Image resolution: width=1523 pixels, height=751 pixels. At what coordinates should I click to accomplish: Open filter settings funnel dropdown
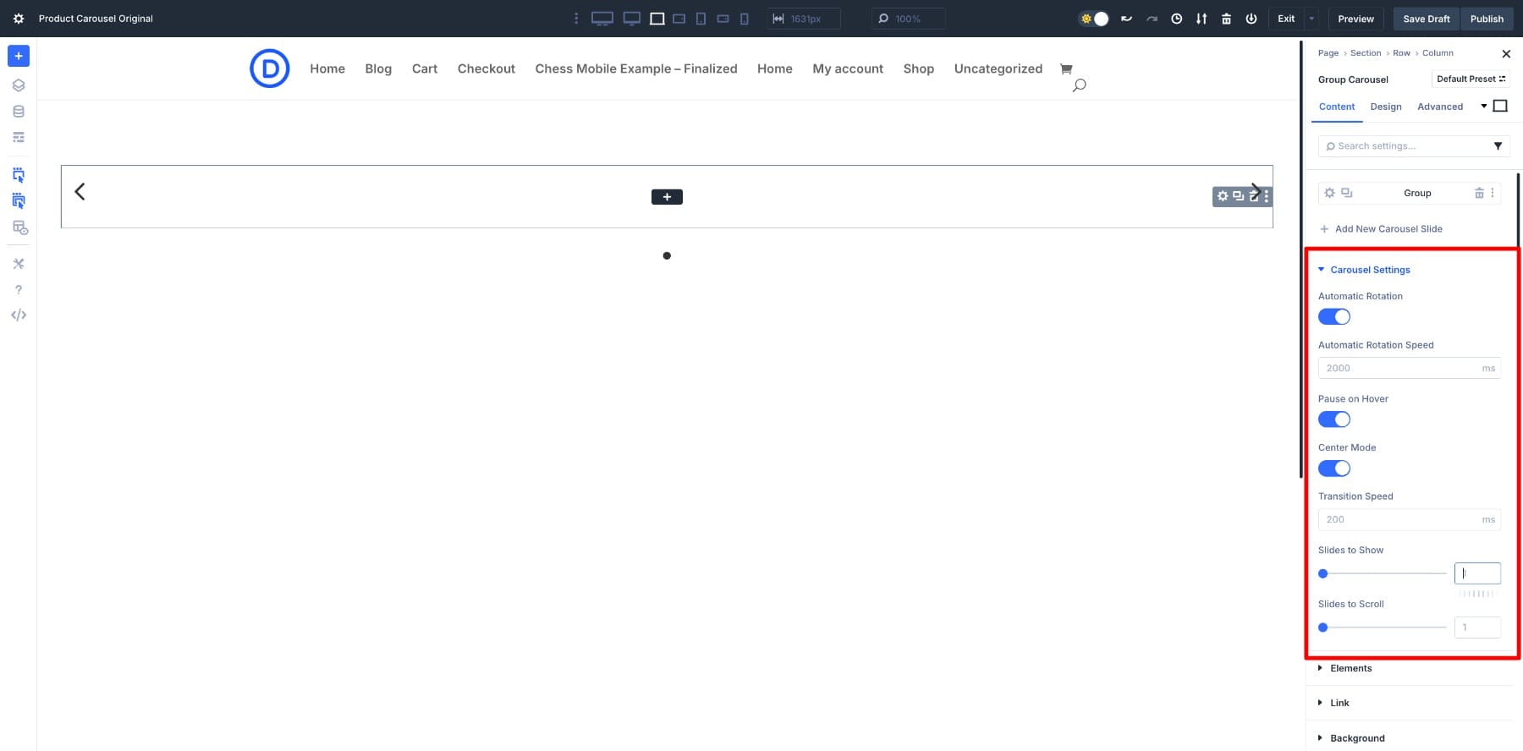click(x=1498, y=146)
